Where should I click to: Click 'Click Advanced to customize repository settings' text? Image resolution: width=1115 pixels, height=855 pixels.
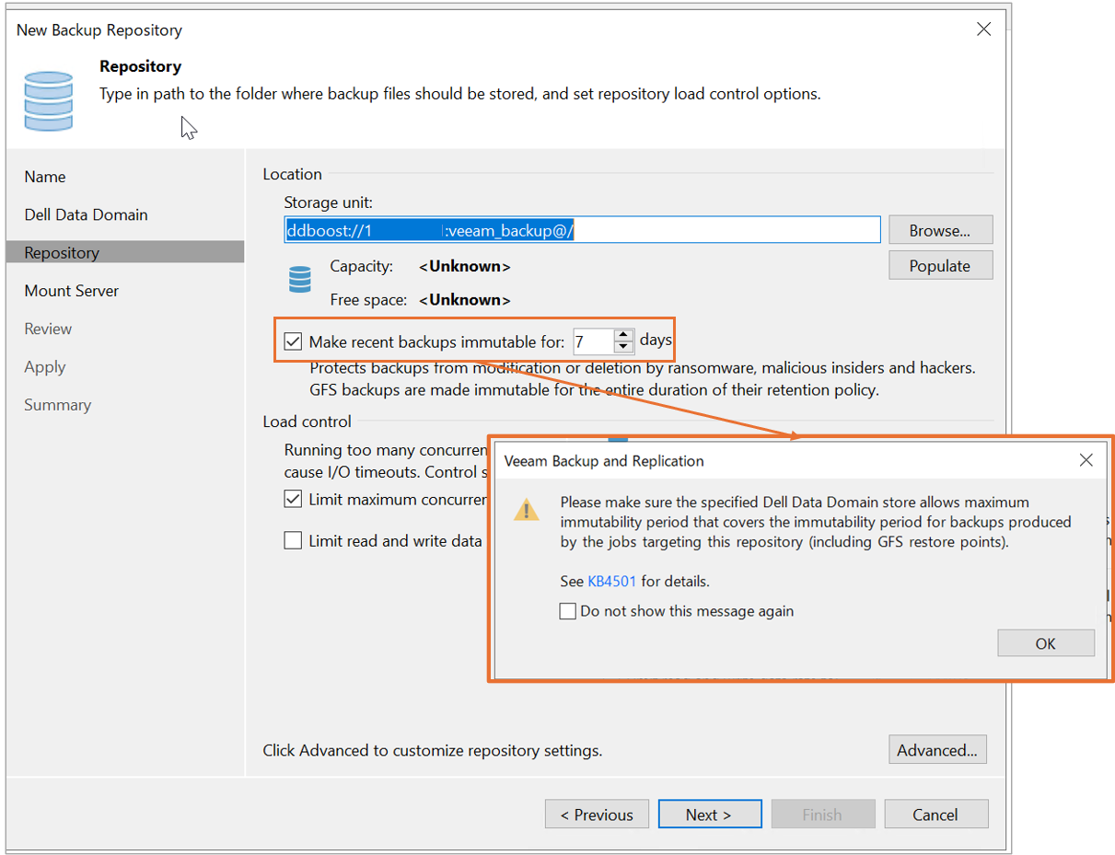pos(433,750)
